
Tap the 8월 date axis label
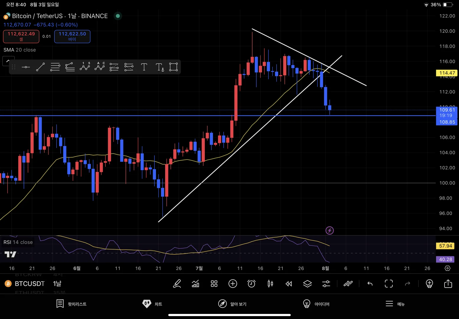[325, 268]
